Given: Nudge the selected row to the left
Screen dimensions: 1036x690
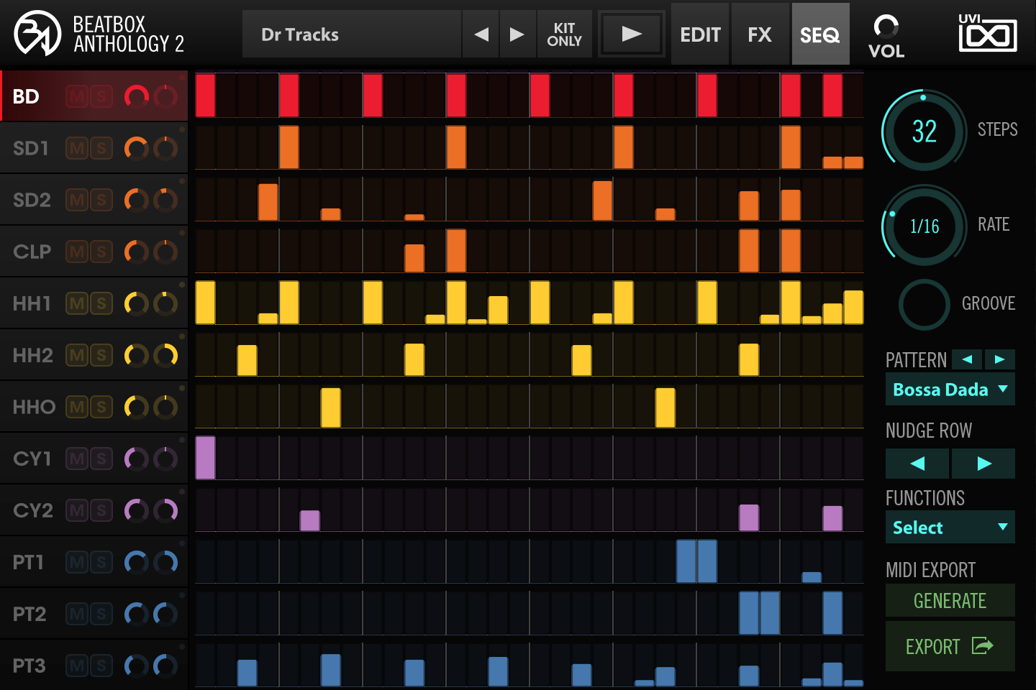Looking at the screenshot, I should [x=917, y=463].
